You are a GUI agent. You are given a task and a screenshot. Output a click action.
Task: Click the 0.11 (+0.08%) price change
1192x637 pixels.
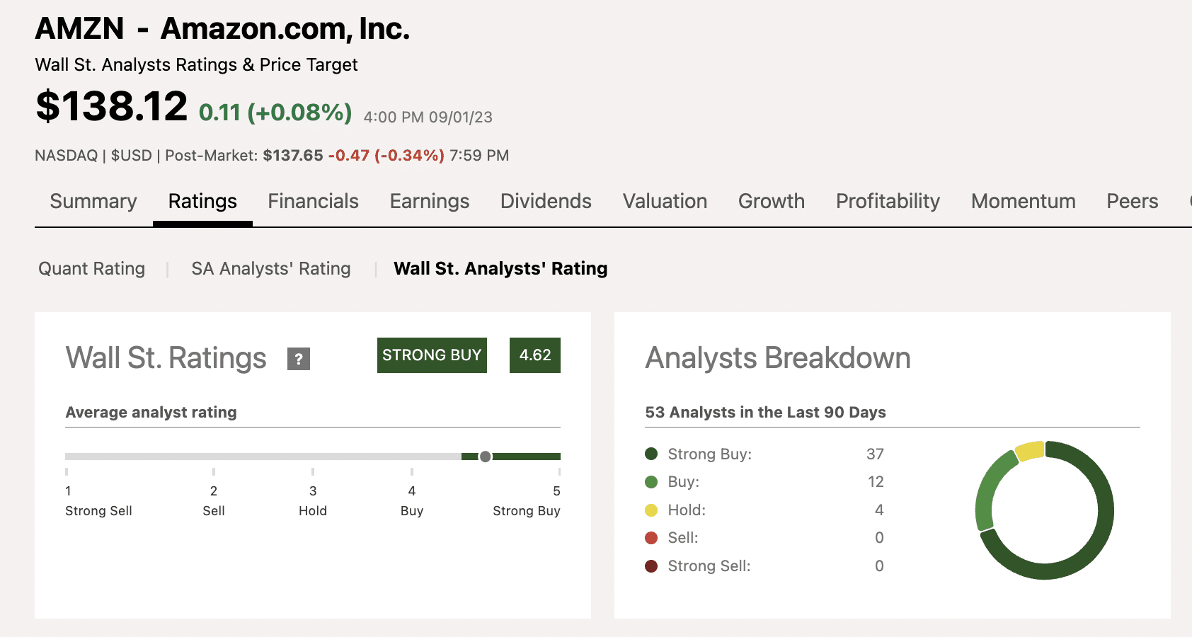pos(275,113)
